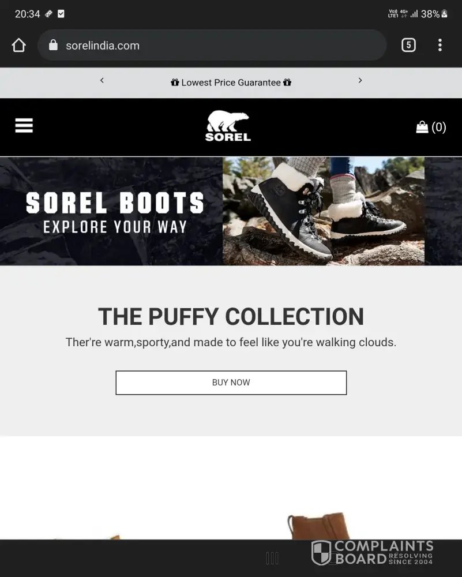Open the Lowest Price Guarantee announcement
This screenshot has height=577, width=462.
pyautogui.click(x=231, y=83)
